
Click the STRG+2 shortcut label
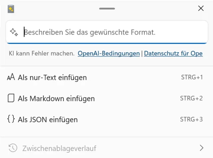(x=191, y=98)
